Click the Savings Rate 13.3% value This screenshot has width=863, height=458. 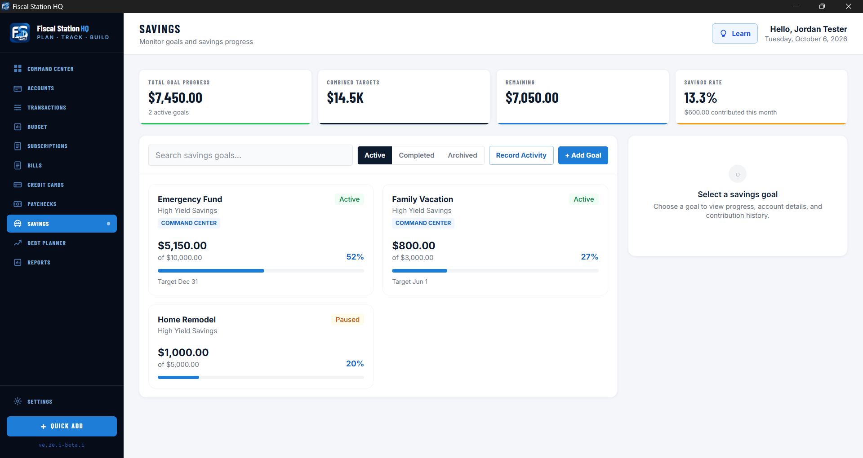tap(700, 98)
